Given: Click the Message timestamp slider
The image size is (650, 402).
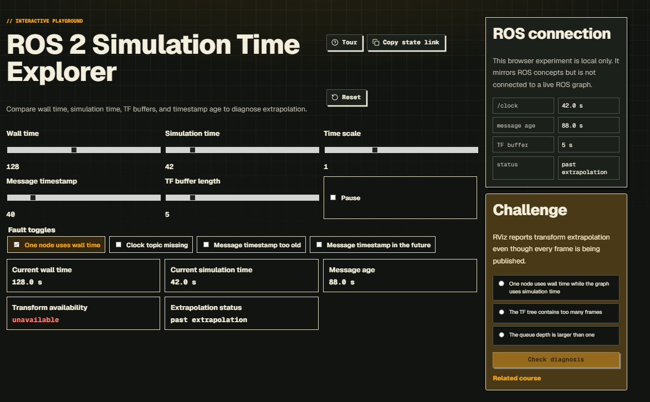Looking at the screenshot, I should [x=84, y=197].
